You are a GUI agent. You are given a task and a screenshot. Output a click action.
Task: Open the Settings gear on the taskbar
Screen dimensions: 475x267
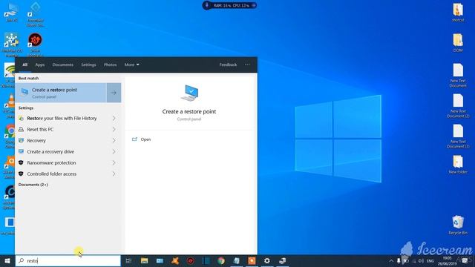pos(267,260)
